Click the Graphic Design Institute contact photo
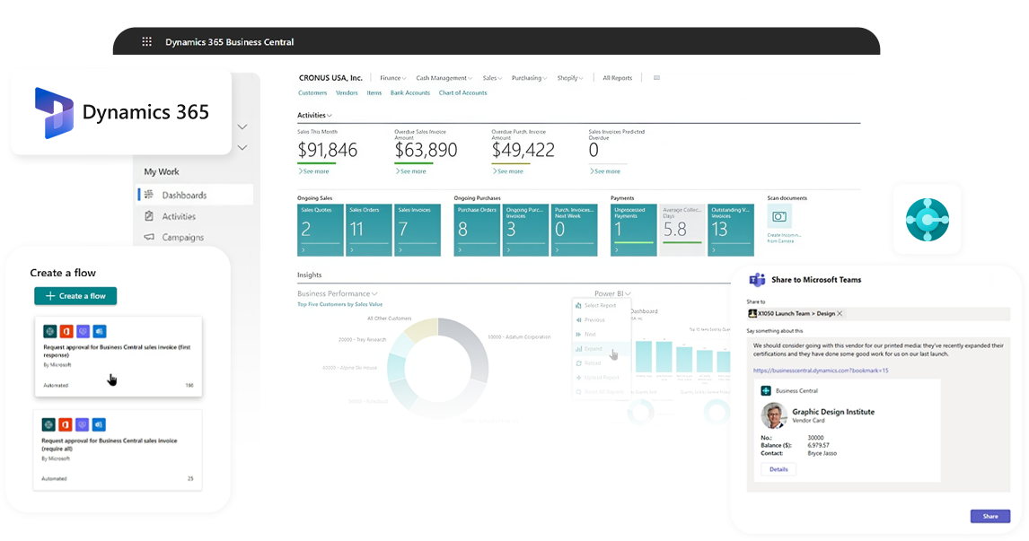This screenshot has width=1029, height=541. coord(774,415)
